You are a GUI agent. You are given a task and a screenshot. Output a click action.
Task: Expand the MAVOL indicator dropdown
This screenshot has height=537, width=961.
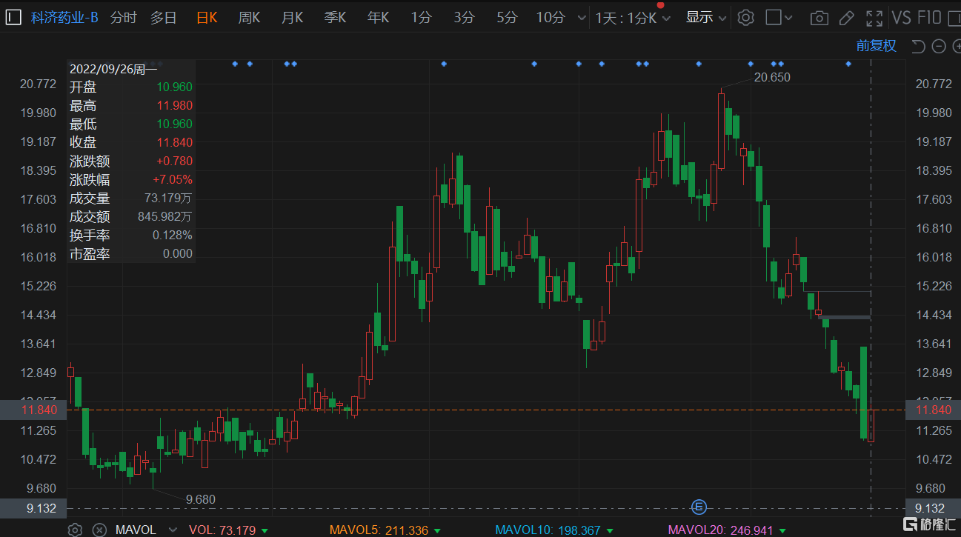click(173, 530)
